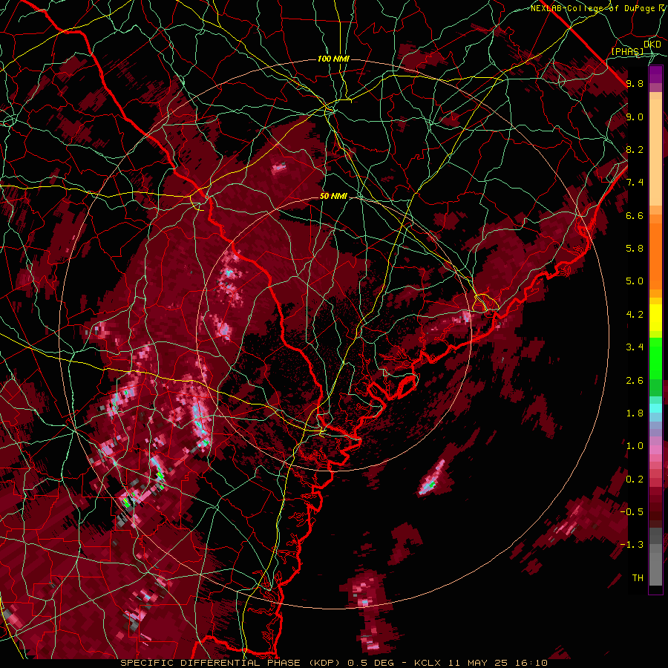Click the 7.4 value on the color scale
The image size is (668, 668).
click(635, 183)
